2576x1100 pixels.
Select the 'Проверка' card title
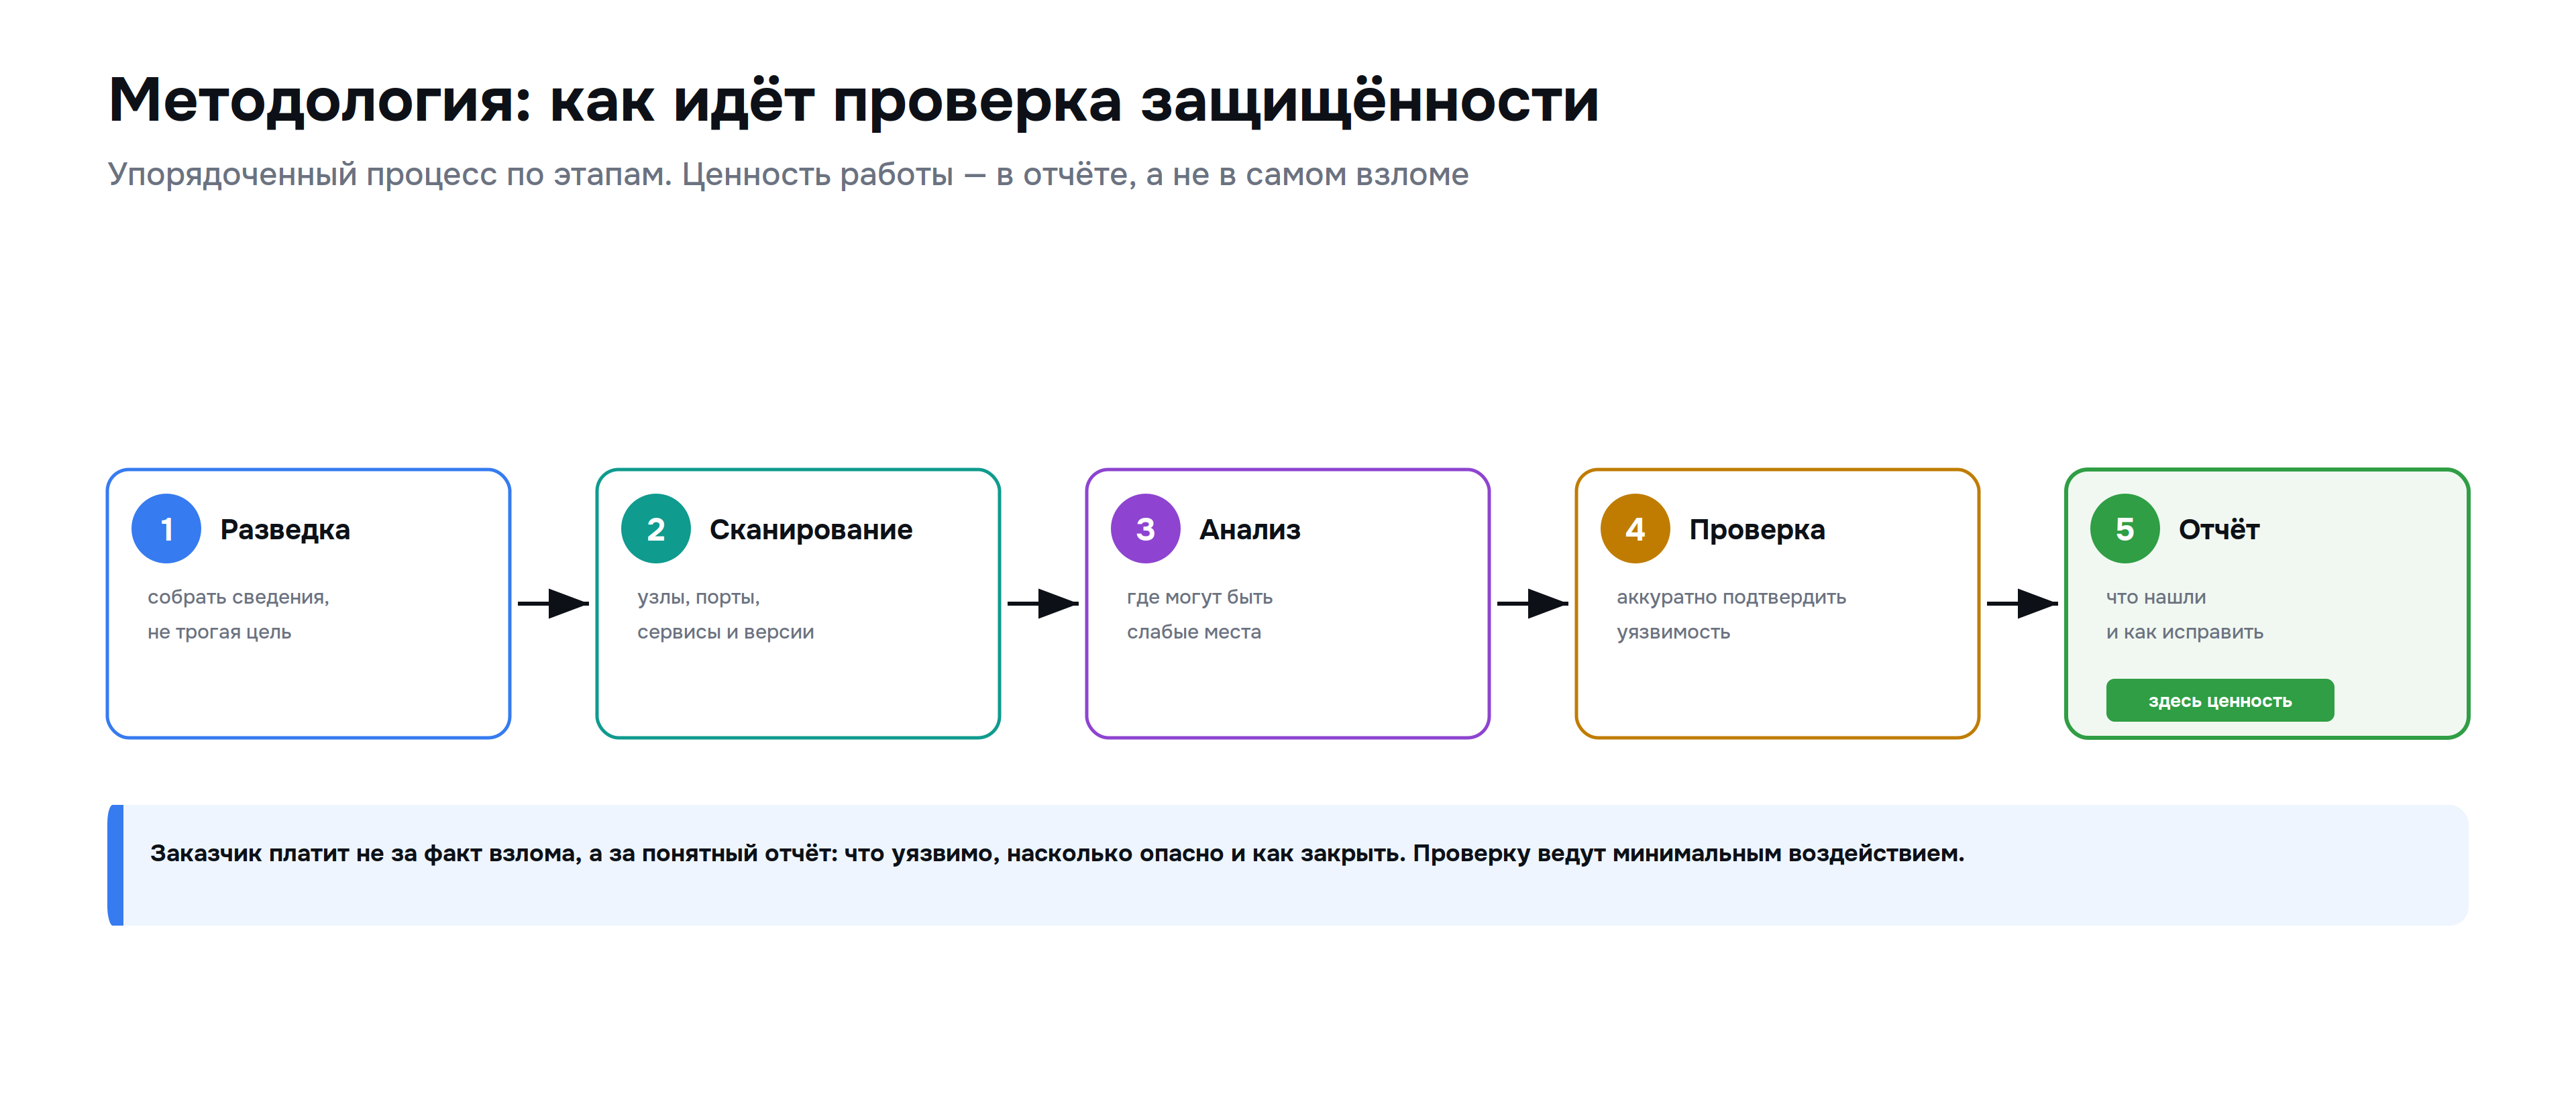pyautogui.click(x=1757, y=529)
